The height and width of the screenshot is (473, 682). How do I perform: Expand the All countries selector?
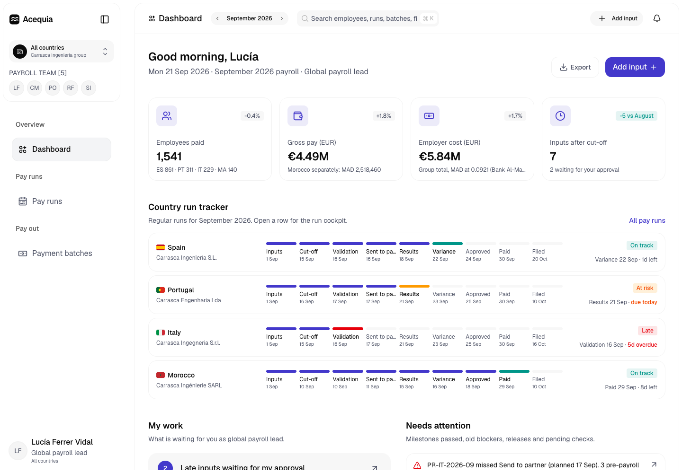62,51
